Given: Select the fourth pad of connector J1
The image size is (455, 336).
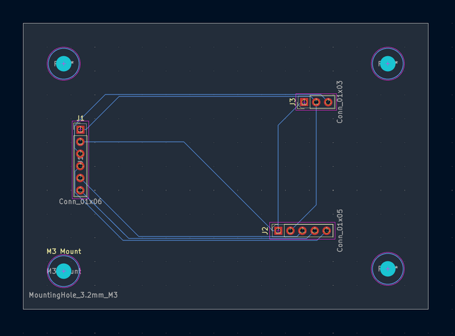Looking at the screenshot, I should coord(80,166).
